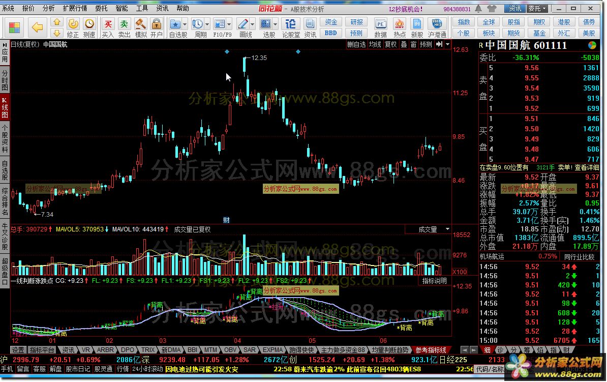Toggle 均线 moving average display
Viewport: 607px width, 382px height.
[x=375, y=45]
